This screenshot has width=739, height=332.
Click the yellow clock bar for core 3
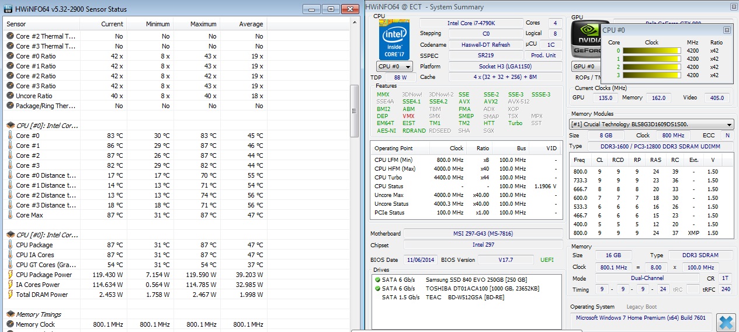coord(652,75)
